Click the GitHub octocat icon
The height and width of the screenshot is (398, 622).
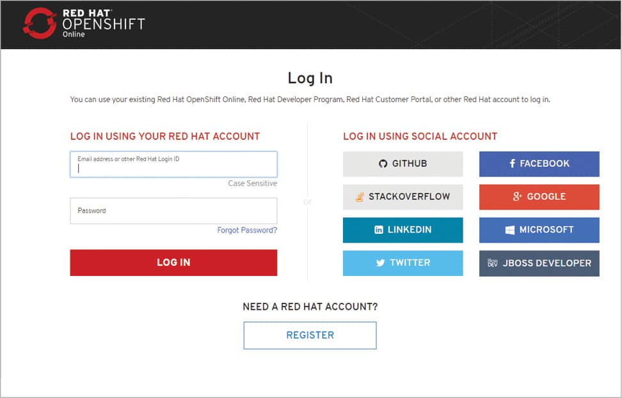[x=383, y=164]
